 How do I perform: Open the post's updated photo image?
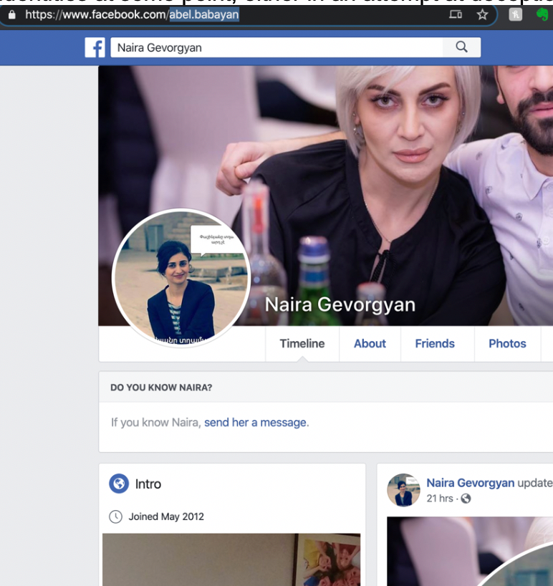click(470, 552)
